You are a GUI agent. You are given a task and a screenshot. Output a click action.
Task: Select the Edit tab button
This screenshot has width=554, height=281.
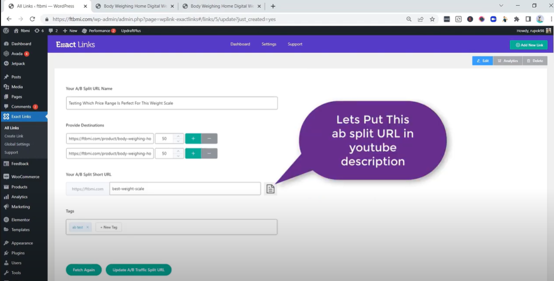click(482, 61)
